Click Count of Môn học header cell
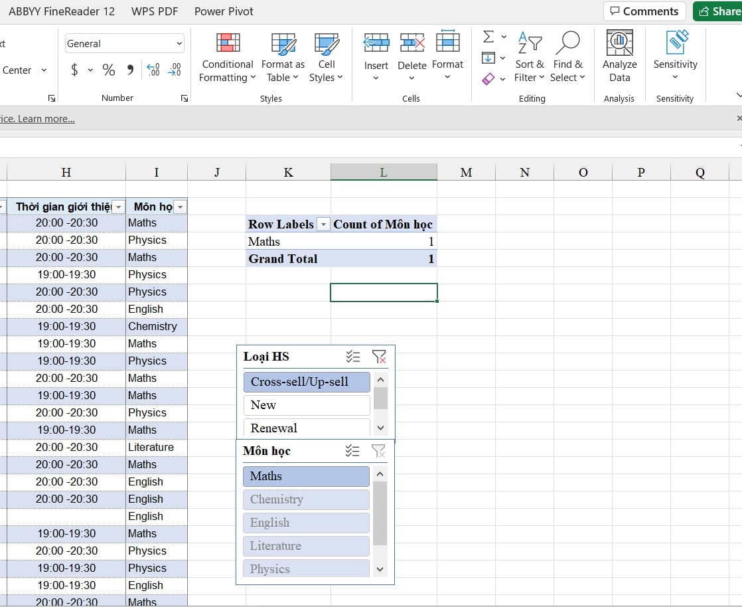Image resolution: width=742 pixels, height=607 pixels. pos(384,224)
